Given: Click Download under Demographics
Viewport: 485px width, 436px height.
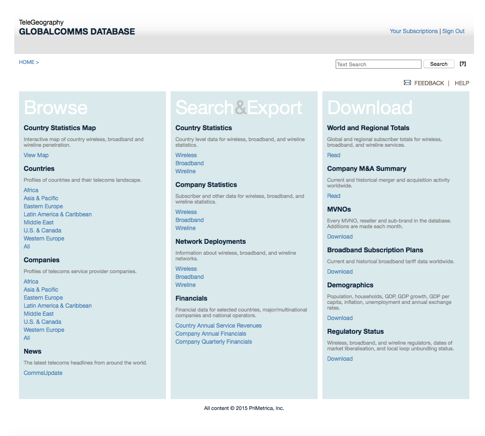Looking at the screenshot, I should coord(339,318).
